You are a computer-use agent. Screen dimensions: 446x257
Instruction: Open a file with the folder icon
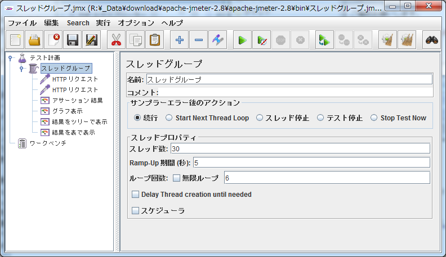34,40
